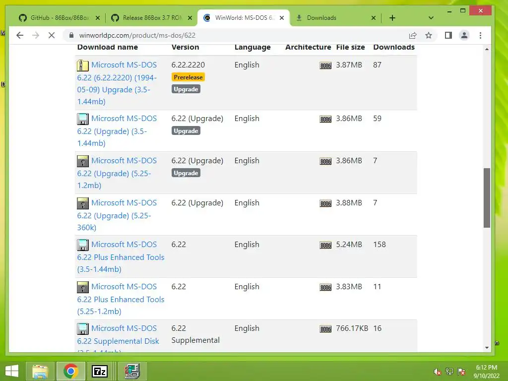Expand the tab search dropdown
Image resolution: width=508 pixels, height=381 pixels.
click(431, 18)
